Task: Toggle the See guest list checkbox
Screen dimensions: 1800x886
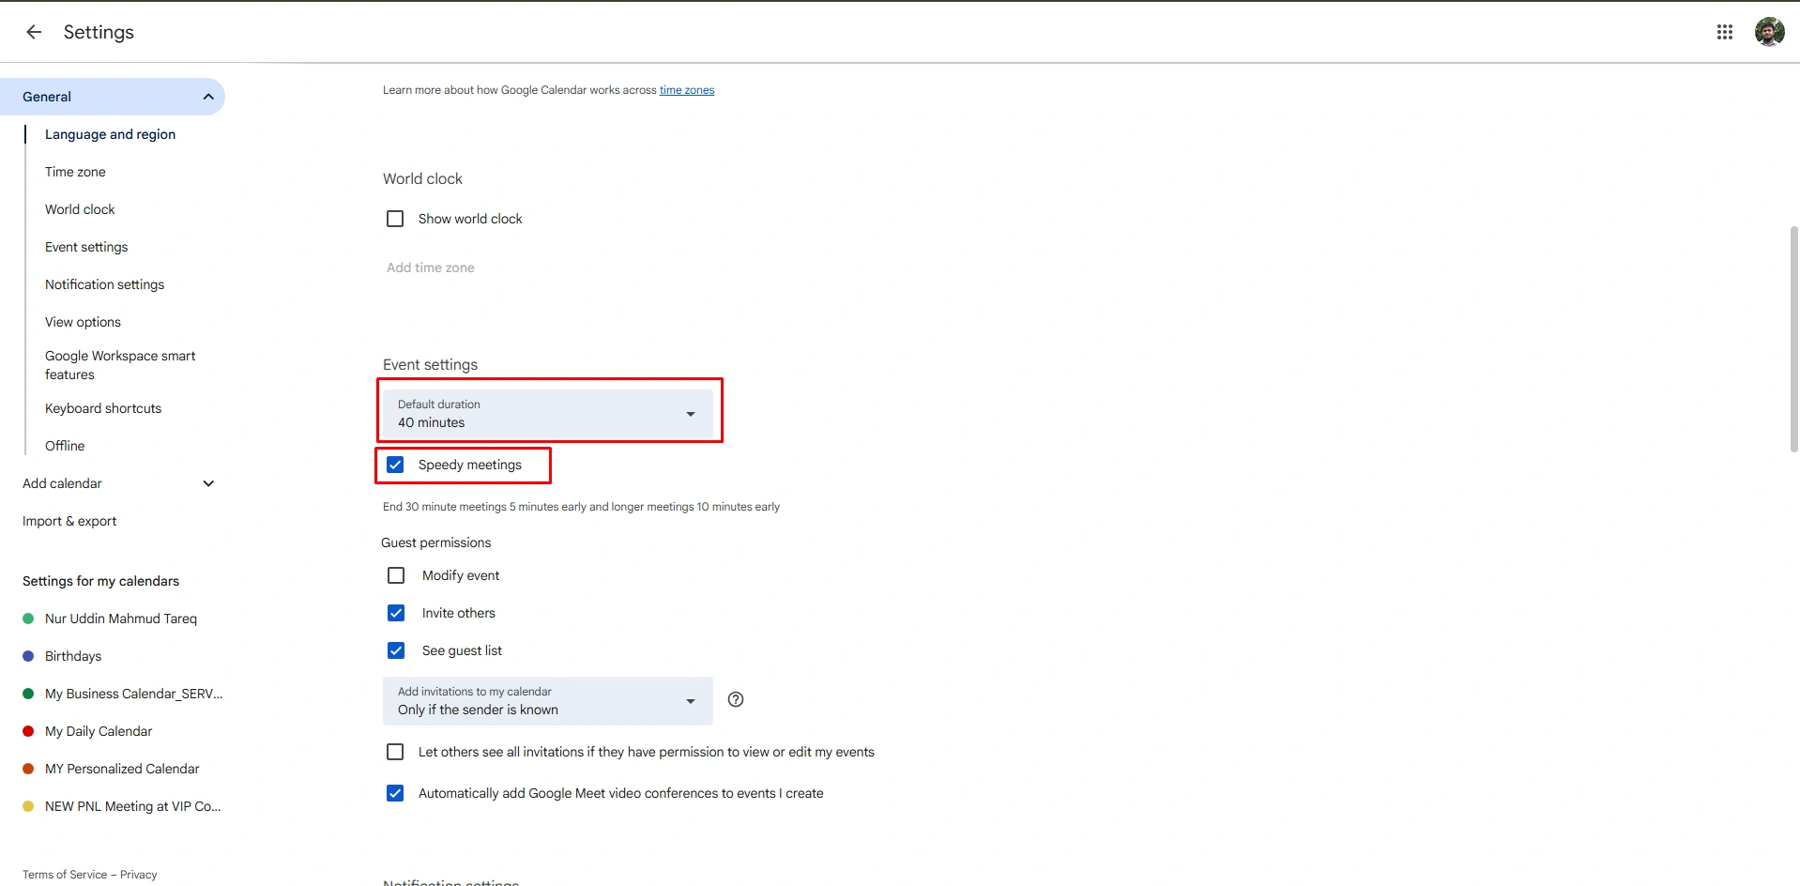Action: 396,650
